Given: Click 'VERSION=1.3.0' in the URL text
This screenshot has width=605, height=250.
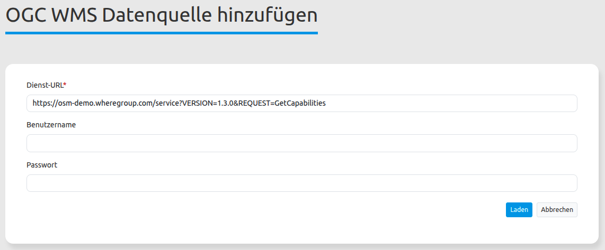Looking at the screenshot, I should click(206, 104).
